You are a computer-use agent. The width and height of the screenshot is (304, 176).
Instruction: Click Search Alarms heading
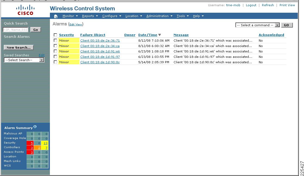click(17, 37)
